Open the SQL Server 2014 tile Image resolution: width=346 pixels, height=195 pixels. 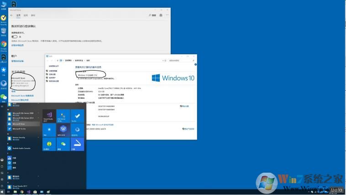coord(63,116)
